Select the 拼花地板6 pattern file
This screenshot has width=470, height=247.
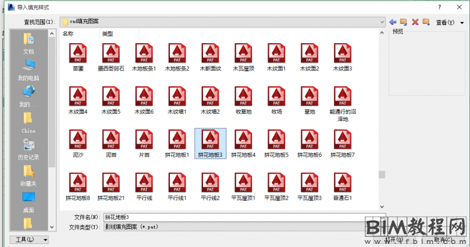[x=310, y=144]
